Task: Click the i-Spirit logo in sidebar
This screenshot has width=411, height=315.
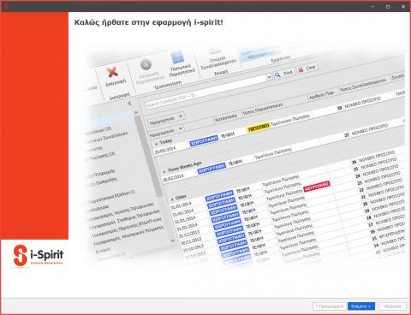Action: tap(38, 255)
